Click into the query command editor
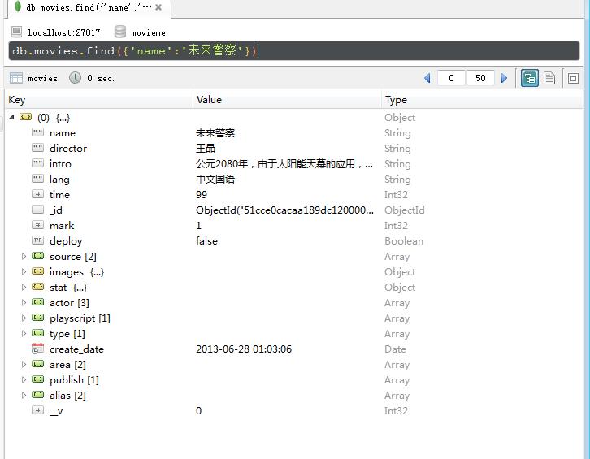 (406, 51)
